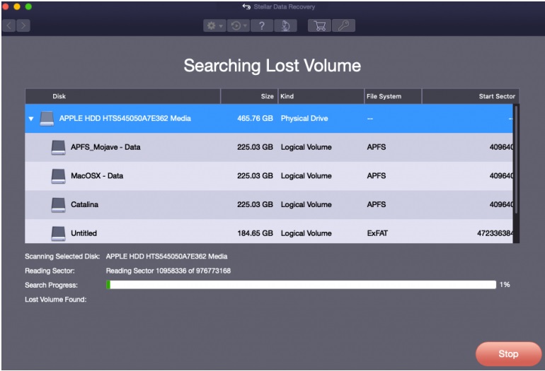
Task: Collapse the APPLE HDD drive tree
Action: (x=31, y=119)
